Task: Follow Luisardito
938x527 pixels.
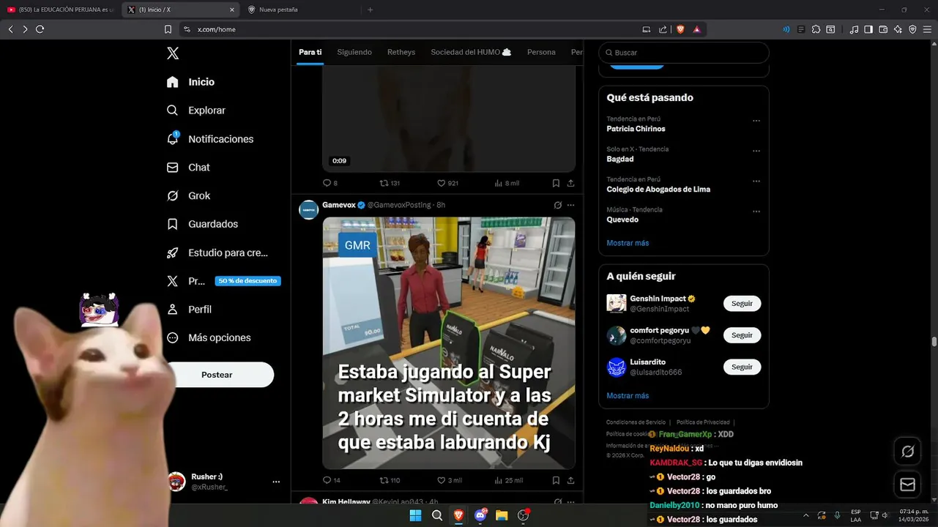Action: 742,367
